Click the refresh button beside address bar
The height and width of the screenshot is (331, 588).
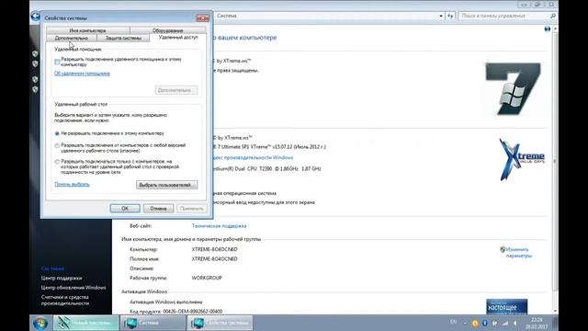[450, 16]
